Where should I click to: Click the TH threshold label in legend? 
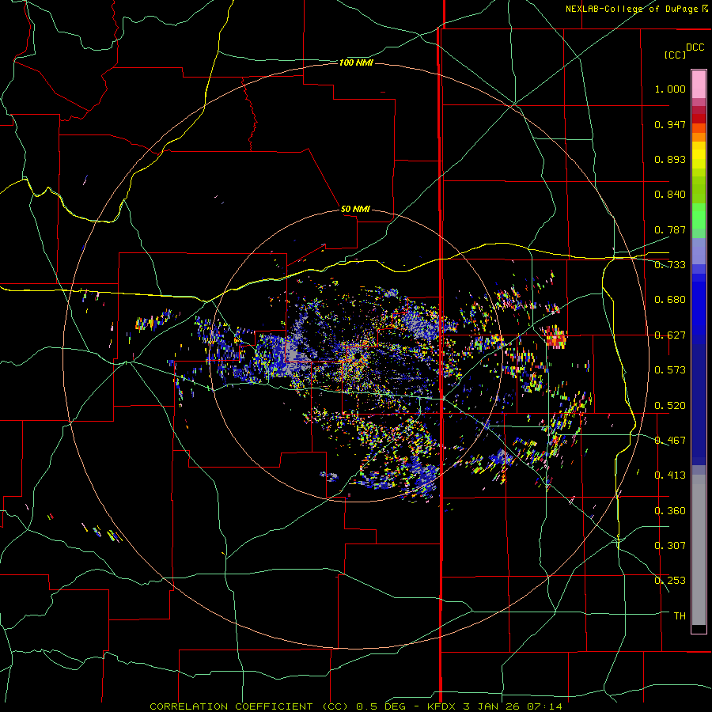680,616
